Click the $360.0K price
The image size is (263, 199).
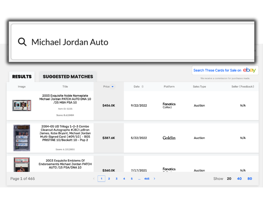pyautogui.click(x=109, y=170)
